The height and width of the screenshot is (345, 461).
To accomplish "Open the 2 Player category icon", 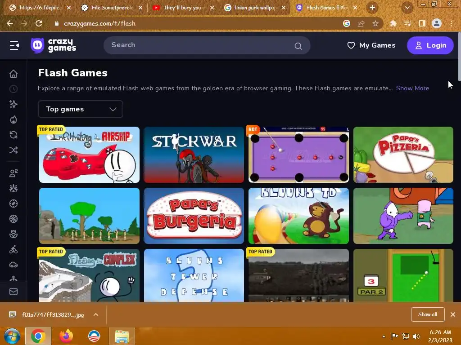I will [x=14, y=173].
